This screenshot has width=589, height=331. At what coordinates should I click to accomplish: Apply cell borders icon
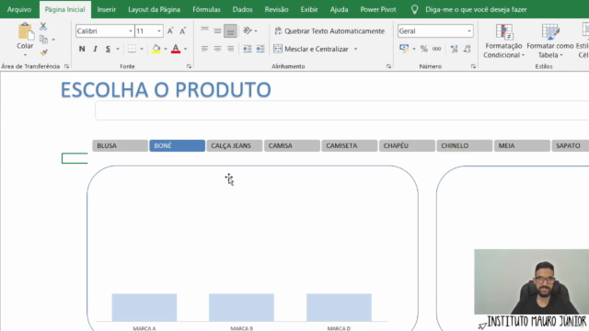(x=132, y=49)
